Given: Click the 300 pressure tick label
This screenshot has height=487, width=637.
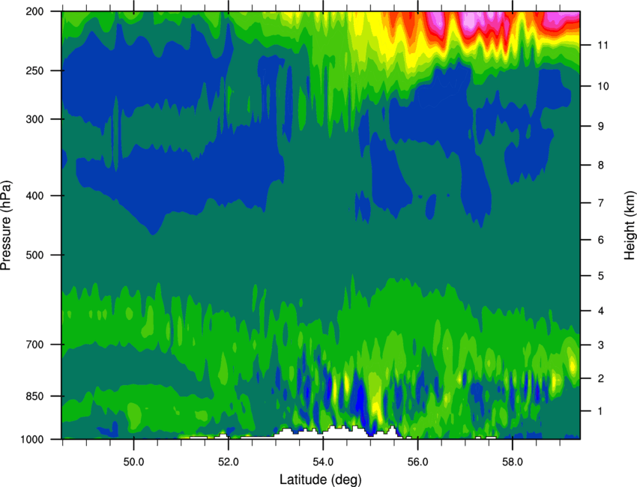Looking at the screenshot, I should point(34,119).
